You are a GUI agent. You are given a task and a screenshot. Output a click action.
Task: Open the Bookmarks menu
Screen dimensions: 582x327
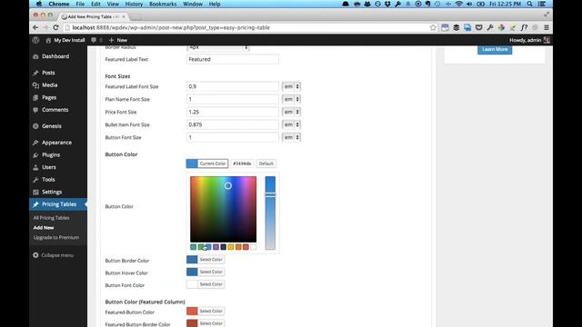[x=163, y=4]
